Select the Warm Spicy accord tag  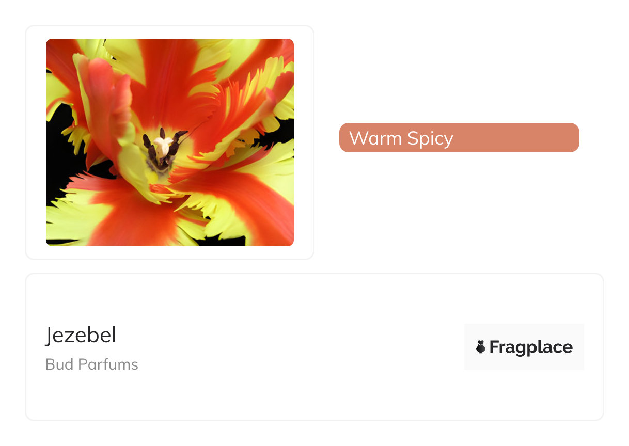click(459, 138)
